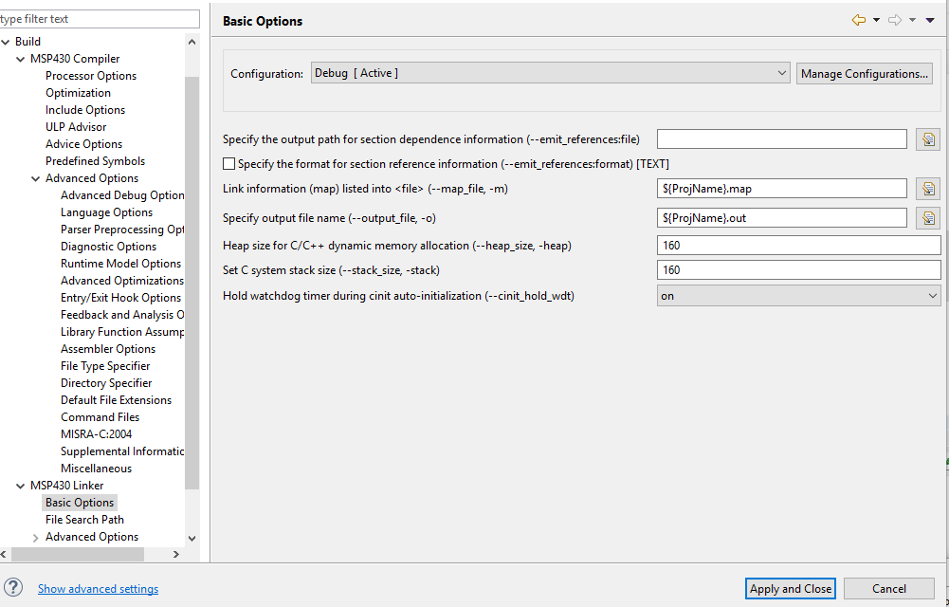The width and height of the screenshot is (949, 607).
Task: Select Command Files tree item
Action: coord(100,417)
